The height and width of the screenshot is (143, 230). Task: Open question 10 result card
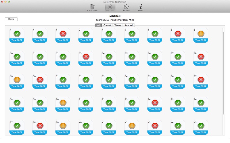[x=17, y=58]
